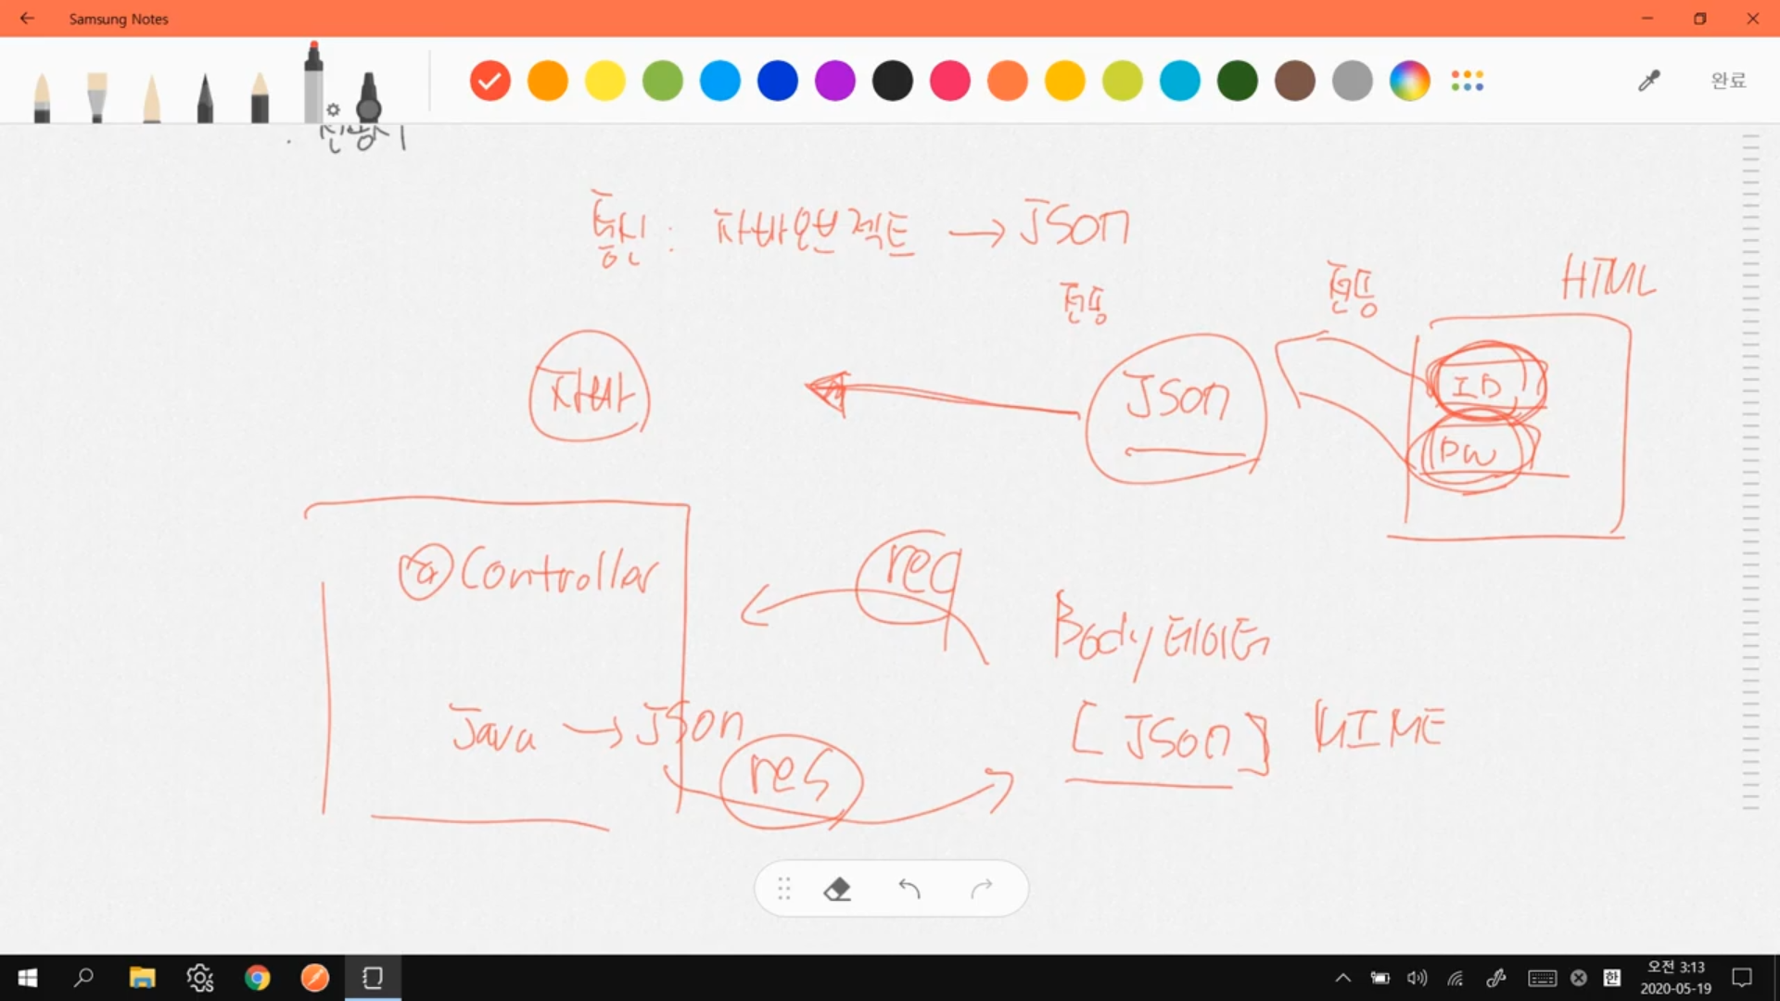Open marker pen settings gear
This screenshot has height=1001, width=1780.
click(x=334, y=109)
